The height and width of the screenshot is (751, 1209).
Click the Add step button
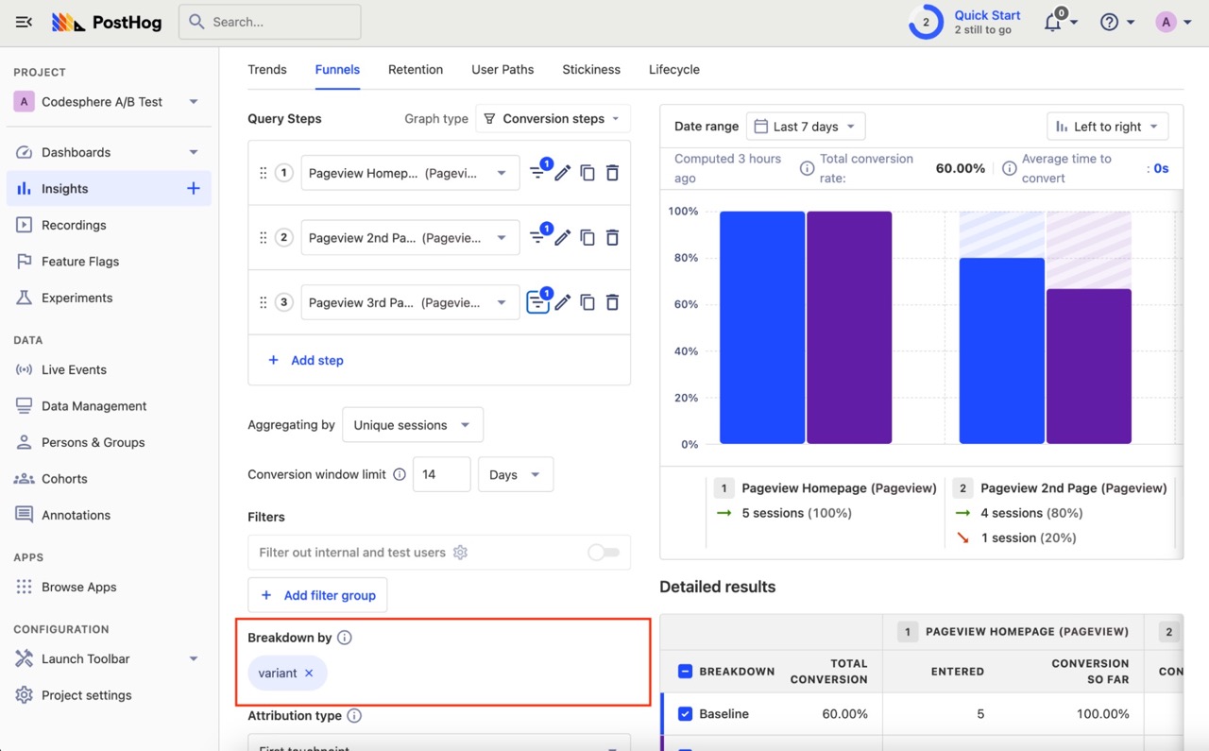(x=307, y=361)
